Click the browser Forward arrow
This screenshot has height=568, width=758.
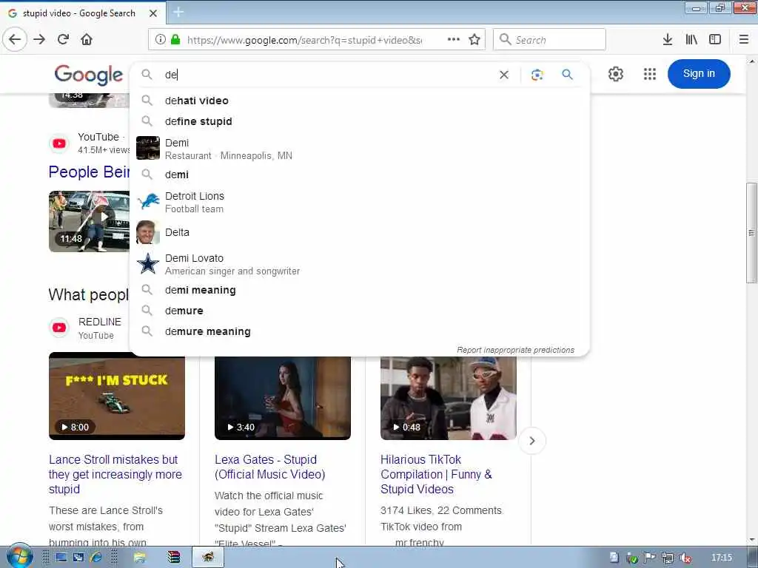point(39,40)
